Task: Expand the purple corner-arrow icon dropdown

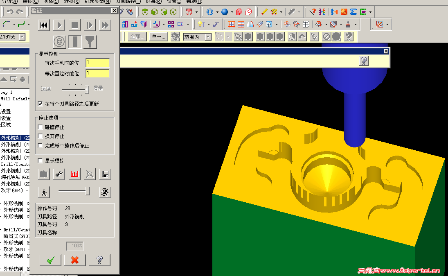Action: click(x=164, y=24)
